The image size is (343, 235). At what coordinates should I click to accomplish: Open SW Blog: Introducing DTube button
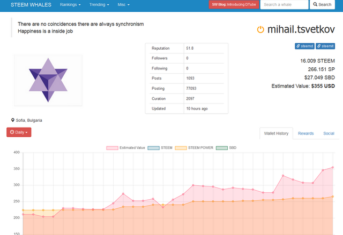tap(234, 5)
